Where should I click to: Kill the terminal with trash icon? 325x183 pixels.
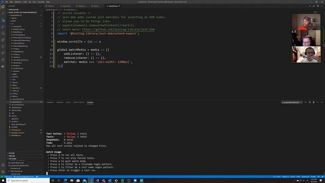(x=314, y=102)
